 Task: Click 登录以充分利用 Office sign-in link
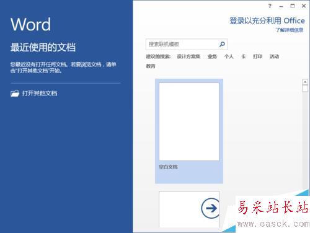267,20
